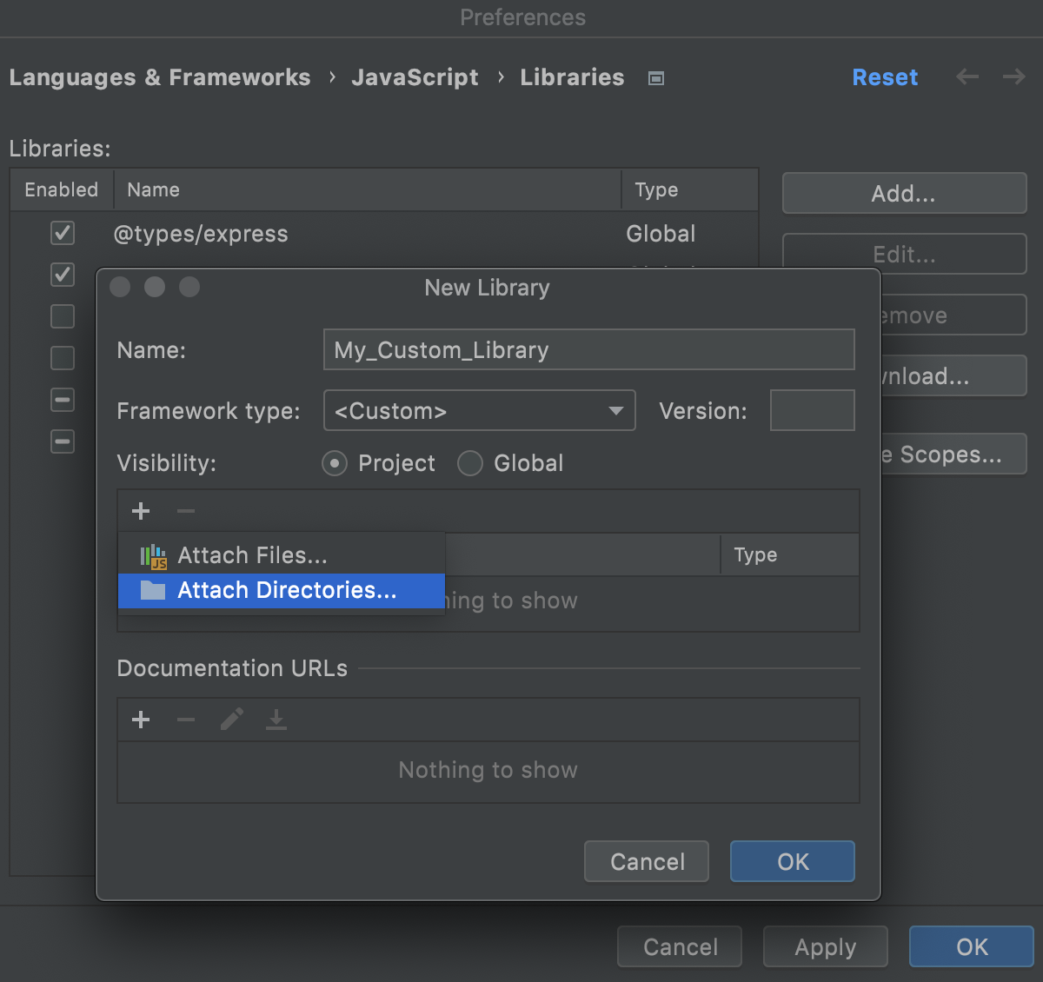Select the Global visibility radio button
Image resolution: width=1043 pixels, height=982 pixels.
pos(469,463)
